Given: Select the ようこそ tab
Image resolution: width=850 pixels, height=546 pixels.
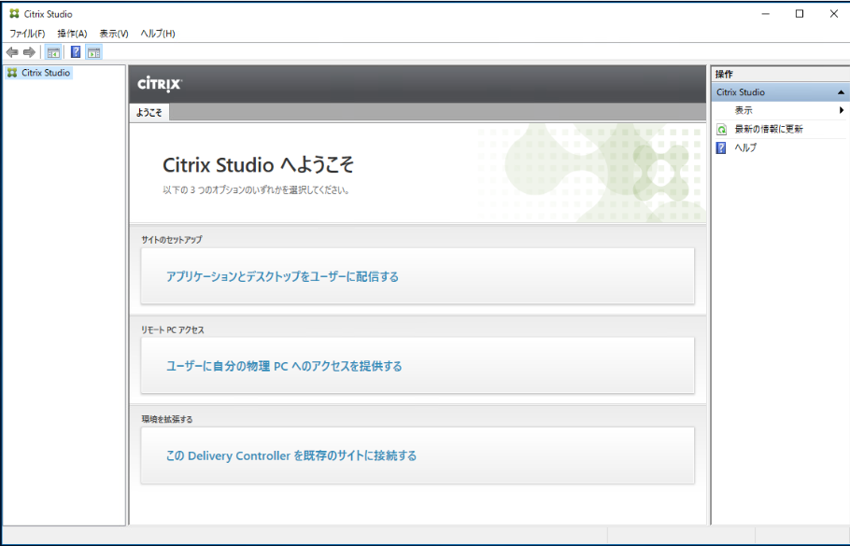Looking at the screenshot, I should coord(149,113).
